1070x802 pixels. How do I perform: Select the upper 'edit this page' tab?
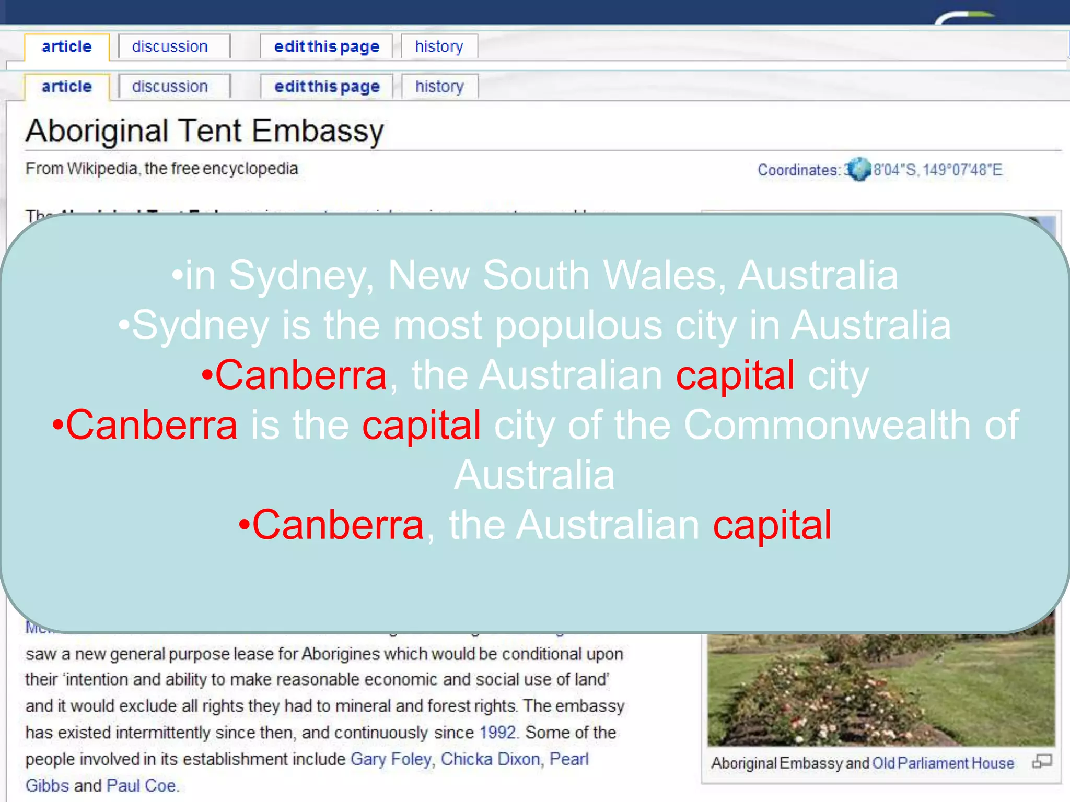click(327, 47)
